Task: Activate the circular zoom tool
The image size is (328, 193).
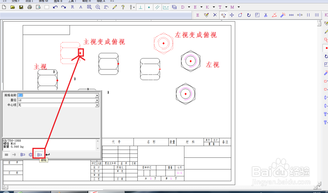Action: (x=98, y=7)
